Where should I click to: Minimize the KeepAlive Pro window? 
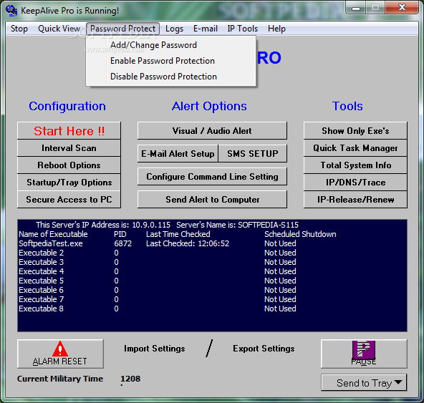356,8
